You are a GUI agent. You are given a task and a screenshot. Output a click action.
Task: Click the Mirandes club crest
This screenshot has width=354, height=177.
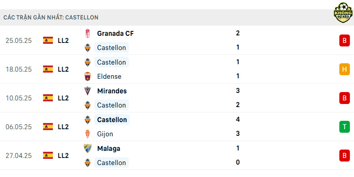87,91
